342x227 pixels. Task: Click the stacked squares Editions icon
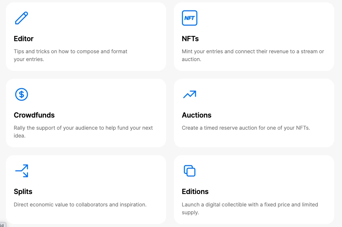pyautogui.click(x=190, y=171)
